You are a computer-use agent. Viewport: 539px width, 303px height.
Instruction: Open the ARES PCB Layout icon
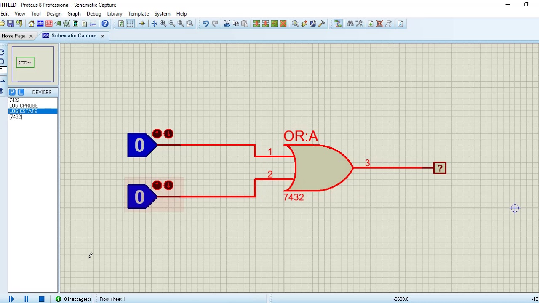coord(49,24)
